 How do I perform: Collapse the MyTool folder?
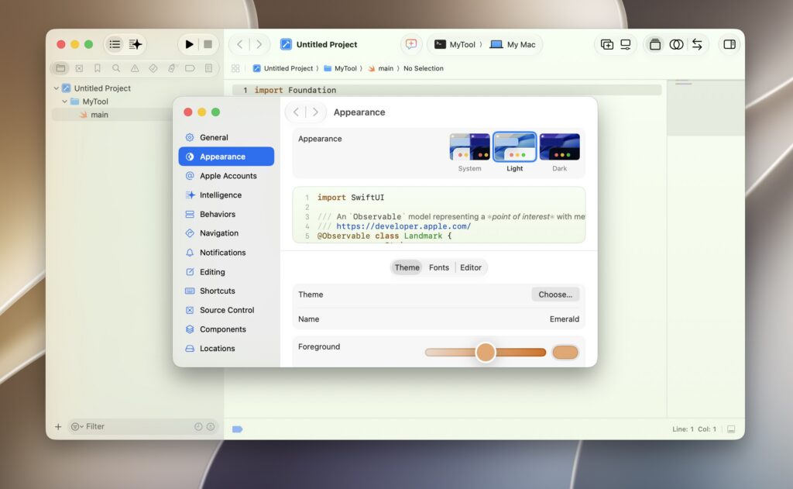[65, 102]
